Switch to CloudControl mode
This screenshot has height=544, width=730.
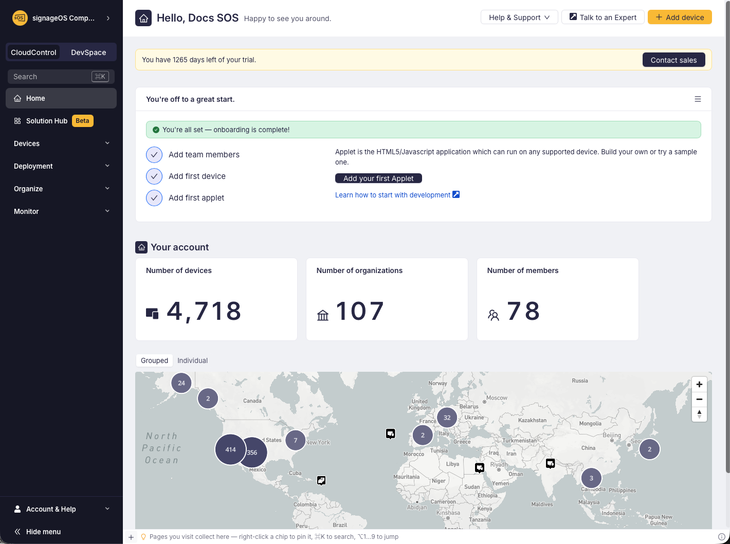tap(33, 52)
